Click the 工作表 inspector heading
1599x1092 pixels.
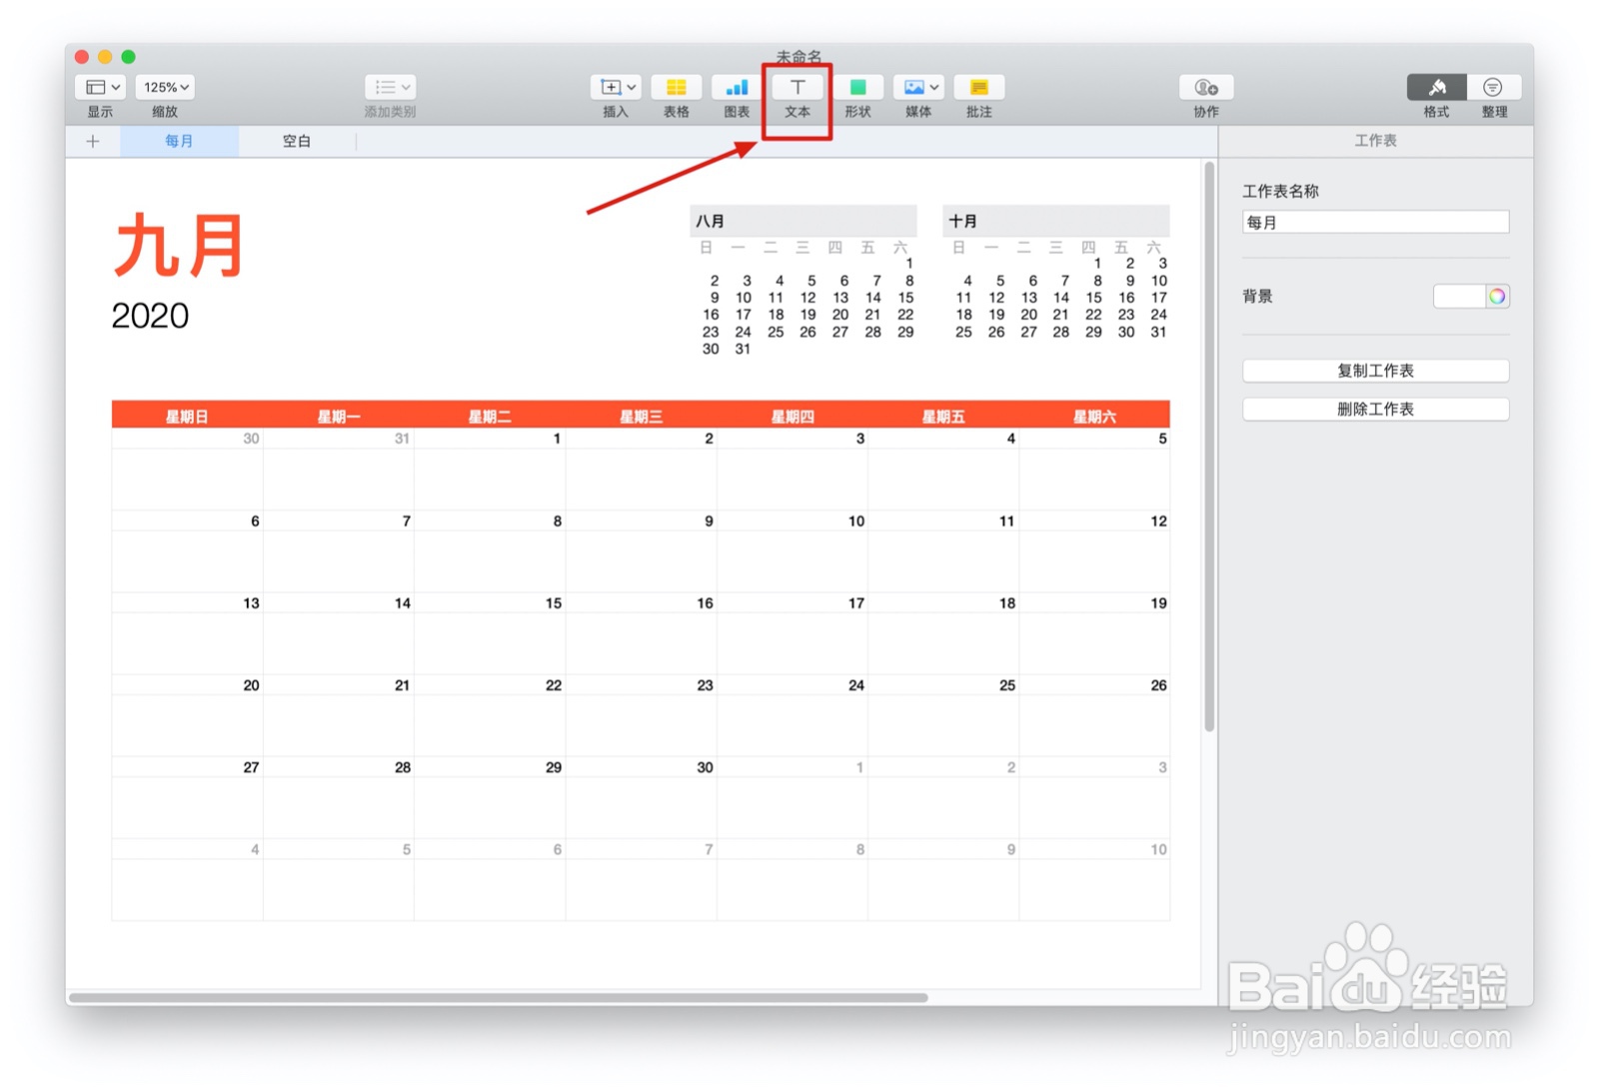(1375, 141)
